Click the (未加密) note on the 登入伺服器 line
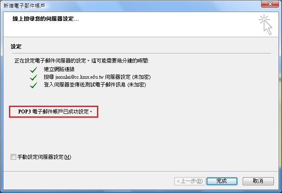282x193 pixels. (x=136, y=85)
